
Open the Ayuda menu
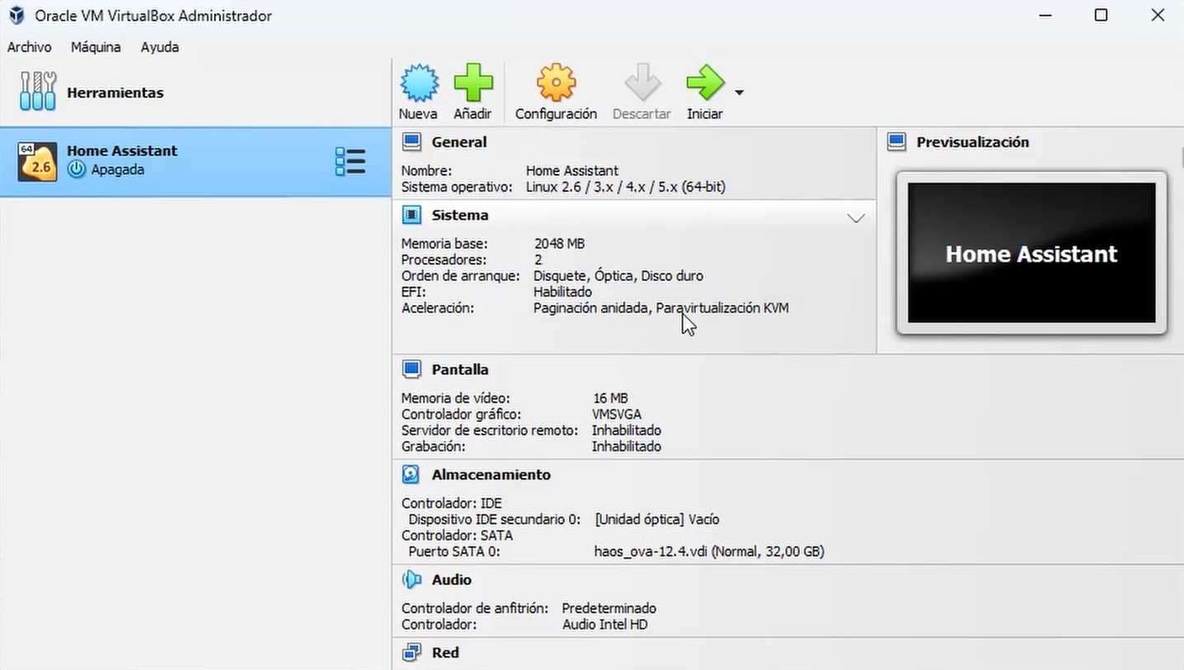pos(158,47)
